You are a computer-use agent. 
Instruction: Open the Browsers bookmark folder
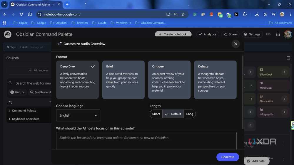[x=80, y=23]
